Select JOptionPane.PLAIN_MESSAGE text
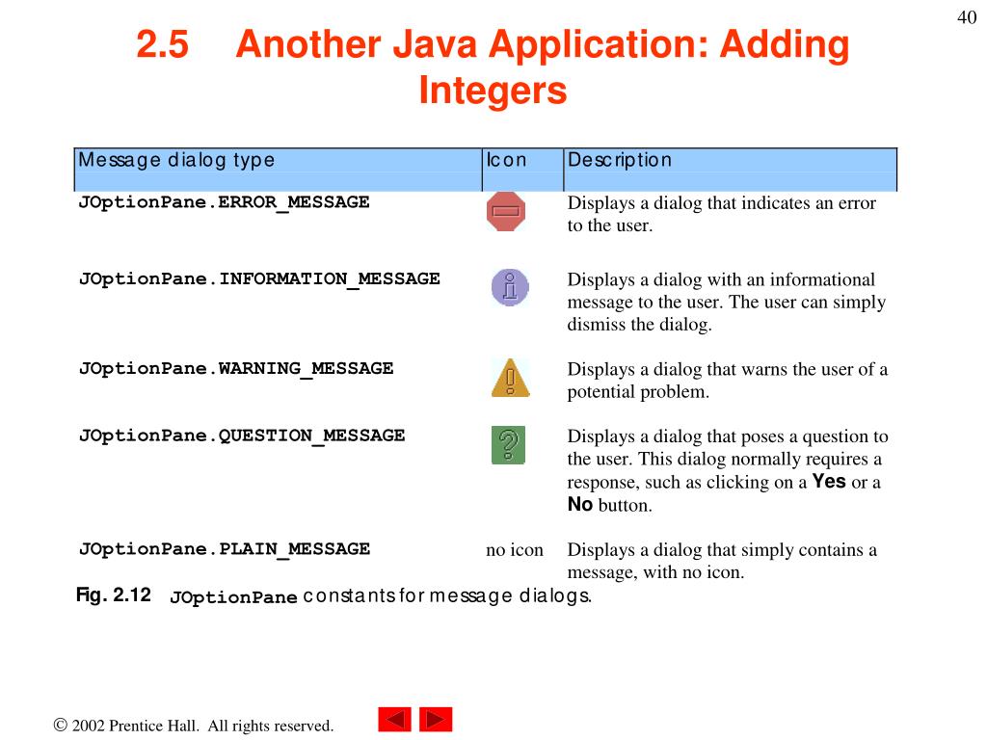Image resolution: width=987 pixels, height=740 pixels. click(224, 549)
